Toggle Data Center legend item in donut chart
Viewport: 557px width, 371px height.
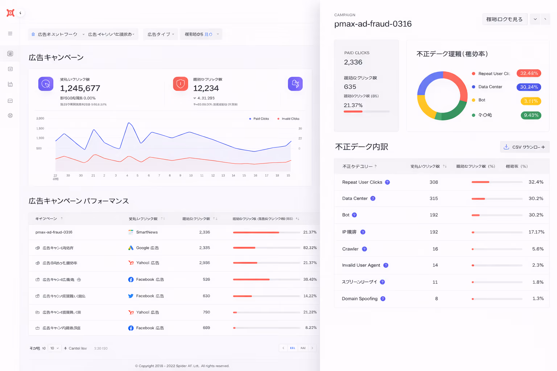pyautogui.click(x=487, y=87)
